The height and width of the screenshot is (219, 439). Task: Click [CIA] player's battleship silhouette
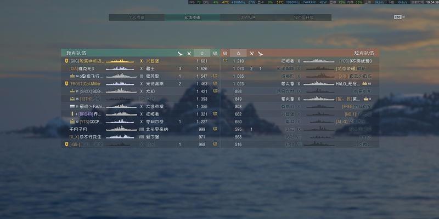point(120,68)
